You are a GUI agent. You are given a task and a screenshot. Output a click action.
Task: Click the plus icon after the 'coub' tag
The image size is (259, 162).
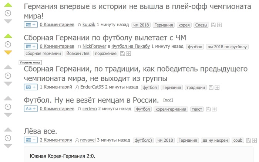(x=255, y=140)
